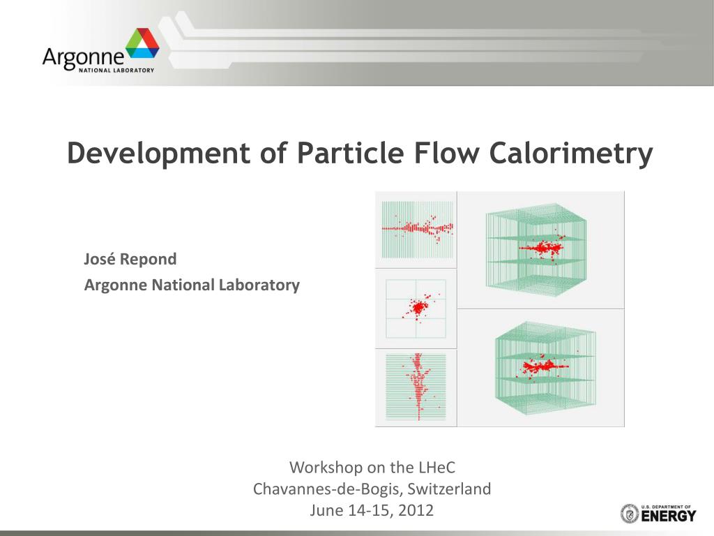Click the middle-left front-view shower event display
The width and height of the screenshot is (714, 536).
pos(416,308)
